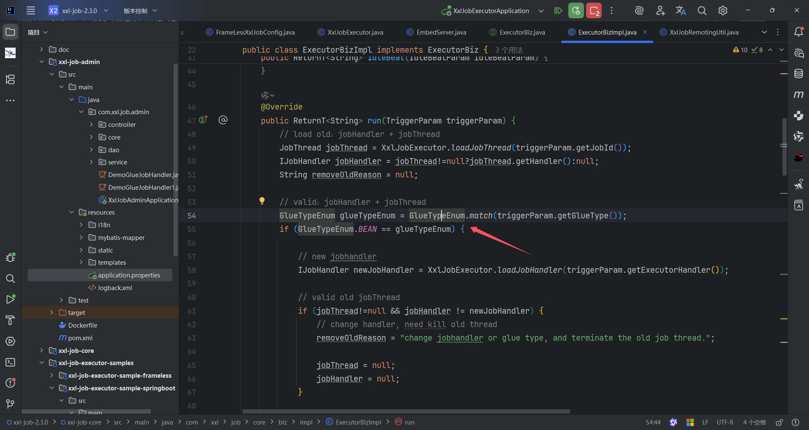Open the Problems tool window
The height and width of the screenshot is (430, 809).
[x=11, y=383]
